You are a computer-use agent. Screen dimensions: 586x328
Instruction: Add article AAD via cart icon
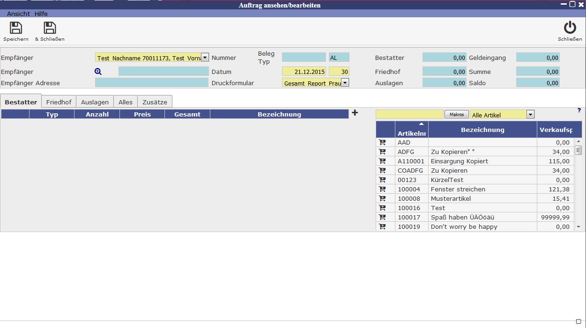click(x=382, y=142)
